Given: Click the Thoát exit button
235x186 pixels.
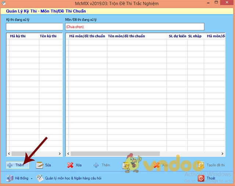Looking at the screenshot, I should [x=207, y=178].
